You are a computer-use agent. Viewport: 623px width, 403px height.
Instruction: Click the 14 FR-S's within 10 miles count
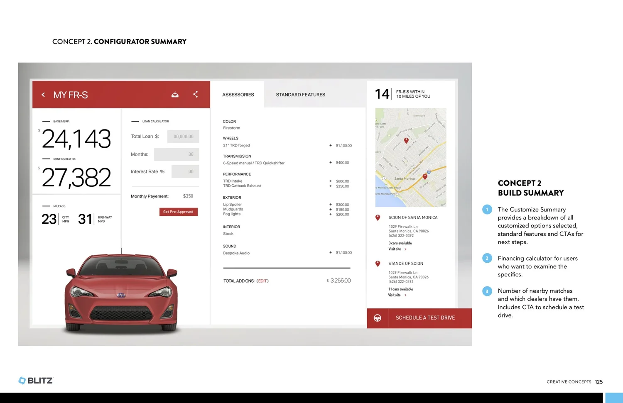[382, 94]
